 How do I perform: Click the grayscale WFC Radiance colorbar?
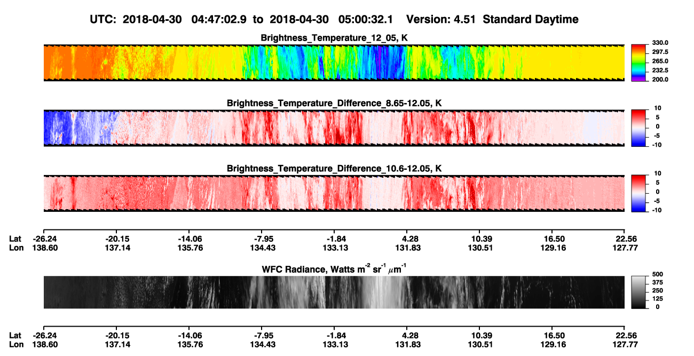click(x=638, y=292)
